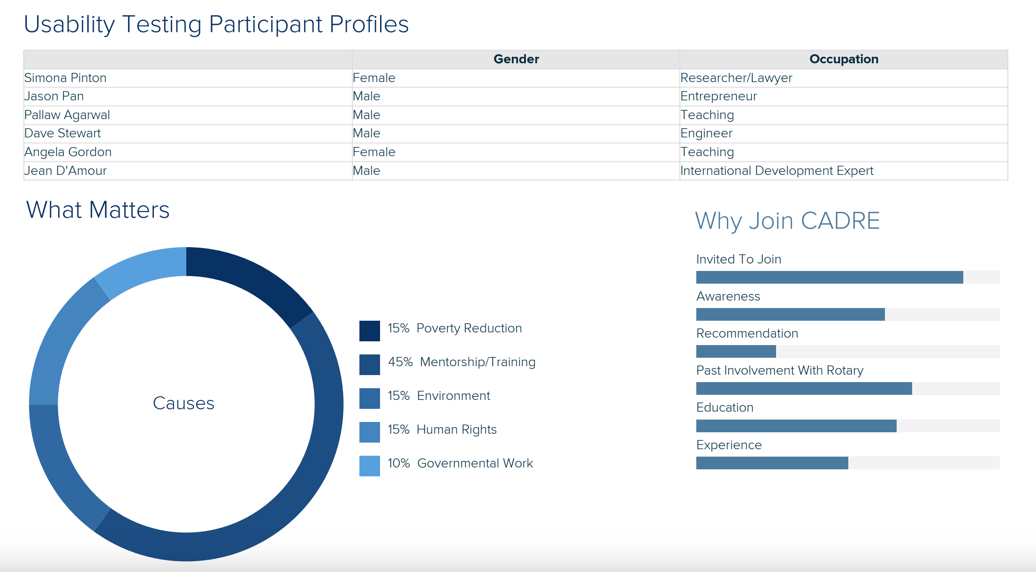
Task: Click the Experience progress bar
Action: click(x=847, y=463)
